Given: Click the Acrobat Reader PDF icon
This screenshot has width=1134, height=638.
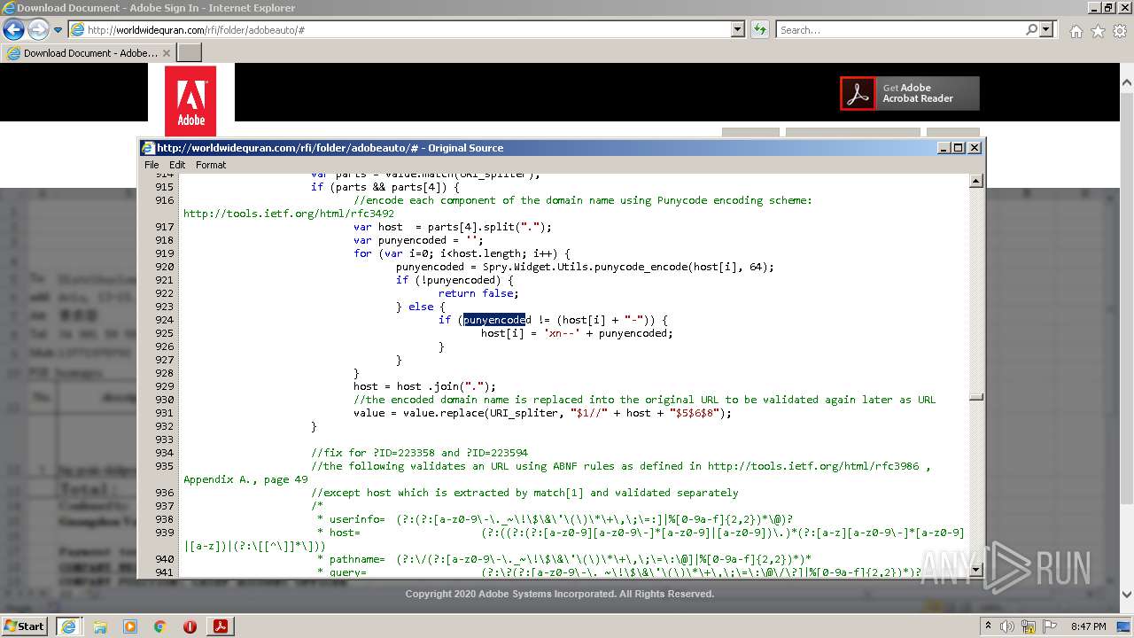Looking at the screenshot, I should point(858,93).
